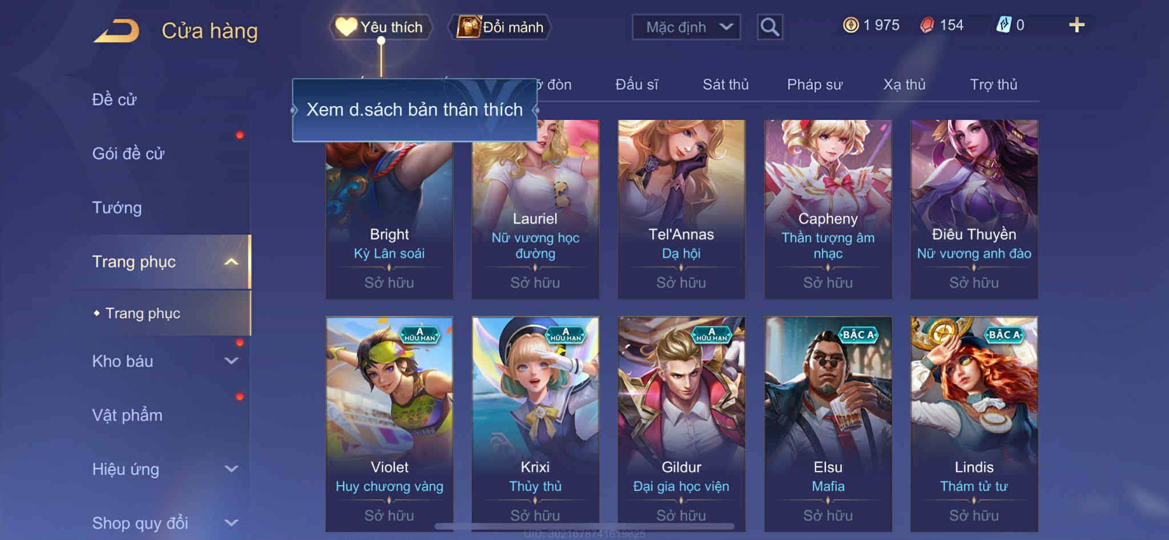Screen dimensions: 1169x540
Task: Open the Tướng sidebar menu
Action: click(x=117, y=207)
